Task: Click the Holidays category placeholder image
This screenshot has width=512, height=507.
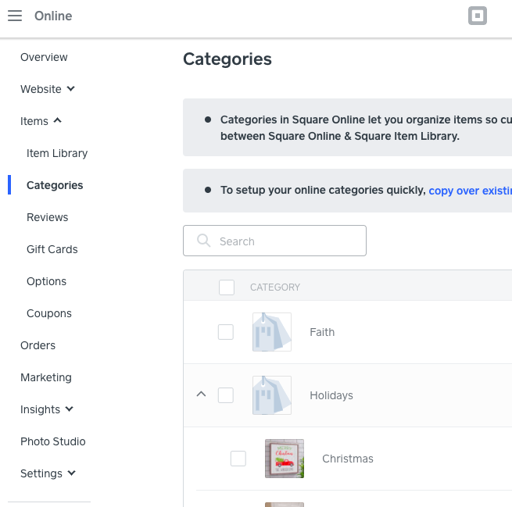Action: 271,395
